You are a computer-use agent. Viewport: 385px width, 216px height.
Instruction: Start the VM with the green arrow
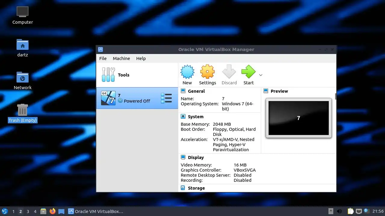tap(248, 72)
